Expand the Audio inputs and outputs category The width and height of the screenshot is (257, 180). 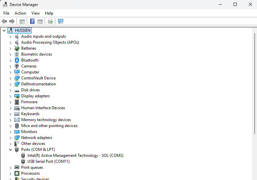click(x=10, y=37)
